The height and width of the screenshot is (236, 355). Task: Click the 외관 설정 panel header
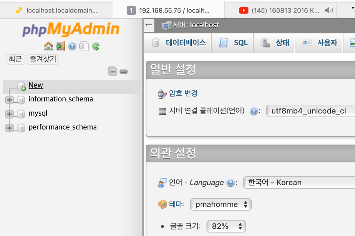point(251,153)
